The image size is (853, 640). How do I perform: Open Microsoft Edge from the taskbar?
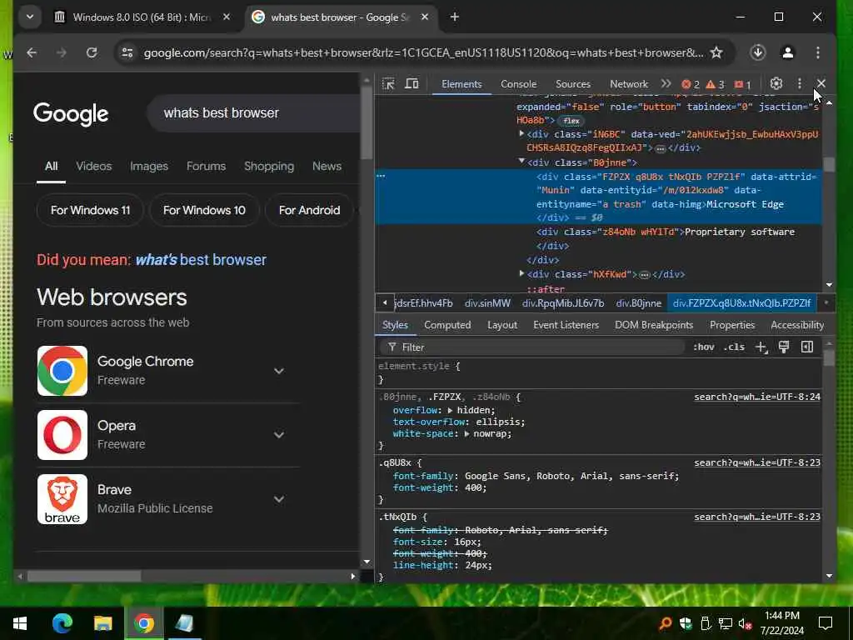[62, 623]
